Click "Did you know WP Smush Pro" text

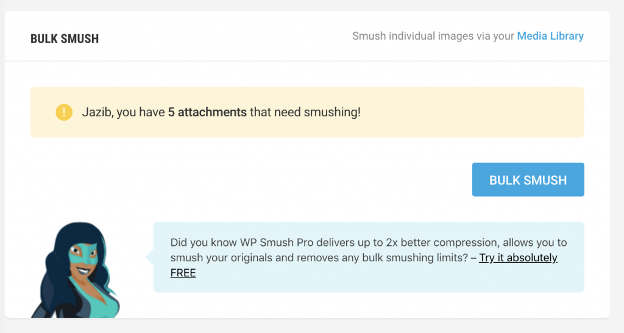pos(228,242)
